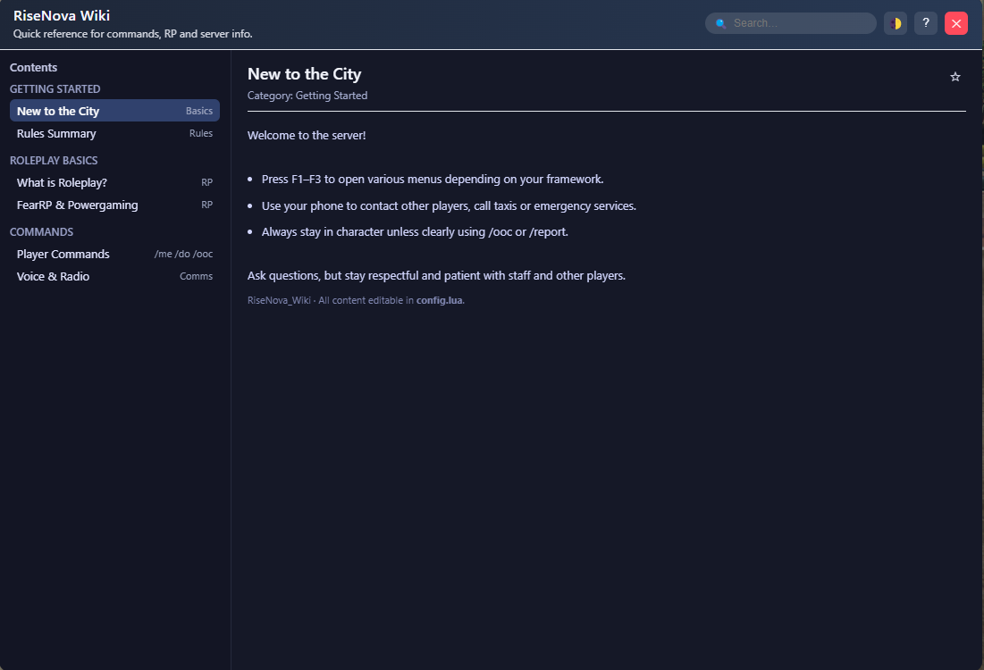Viewport: 984px width, 670px height.
Task: Expand the ROLEPLAY BASICS section
Action: click(x=55, y=160)
